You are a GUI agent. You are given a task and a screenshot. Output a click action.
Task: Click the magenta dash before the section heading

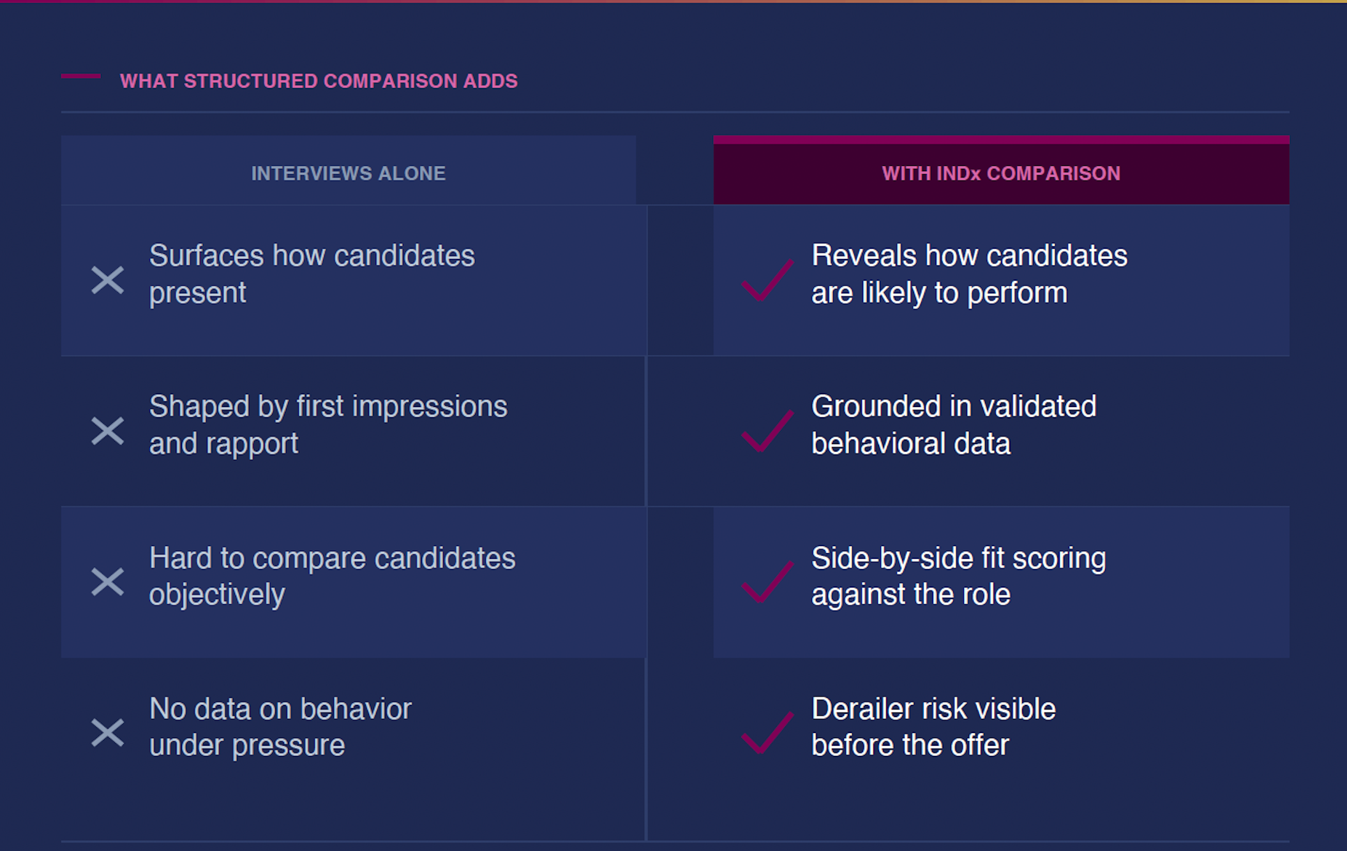coord(80,77)
